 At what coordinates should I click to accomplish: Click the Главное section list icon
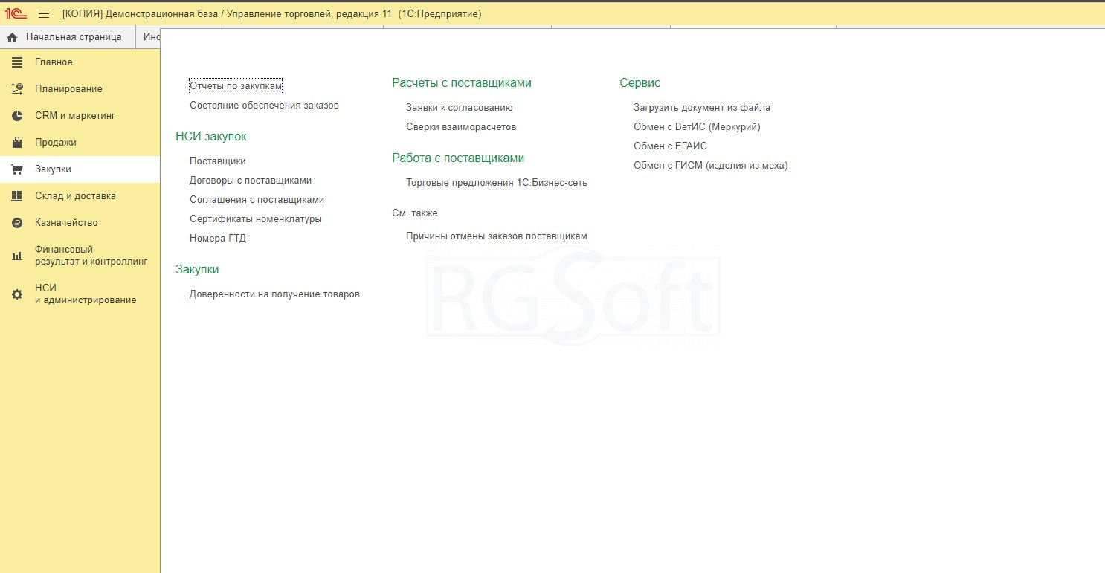17,62
